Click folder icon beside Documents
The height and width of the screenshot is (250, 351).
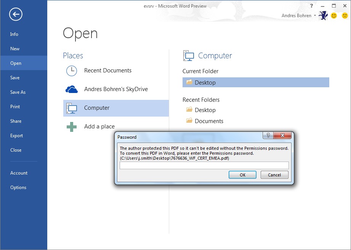[189, 121]
